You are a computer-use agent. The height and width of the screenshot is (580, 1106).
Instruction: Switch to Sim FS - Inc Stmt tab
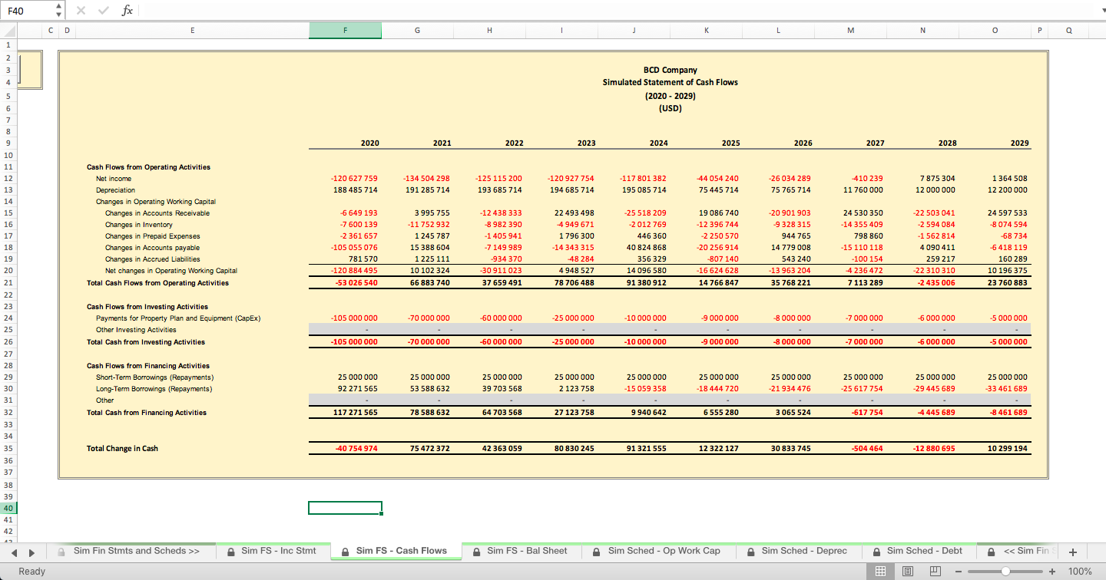click(273, 551)
